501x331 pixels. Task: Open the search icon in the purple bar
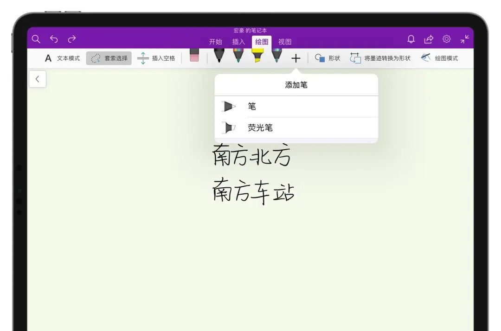(x=36, y=39)
